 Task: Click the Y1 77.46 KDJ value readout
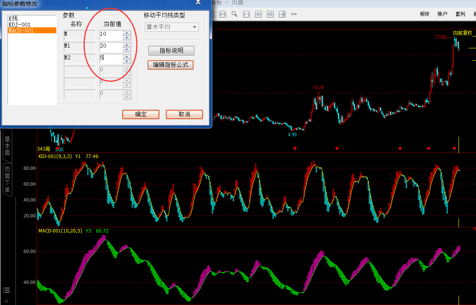pyautogui.click(x=87, y=156)
